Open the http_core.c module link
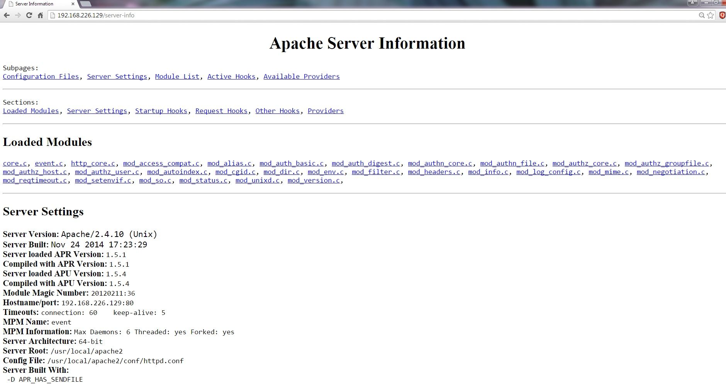This screenshot has width=726, height=384. (x=93, y=163)
